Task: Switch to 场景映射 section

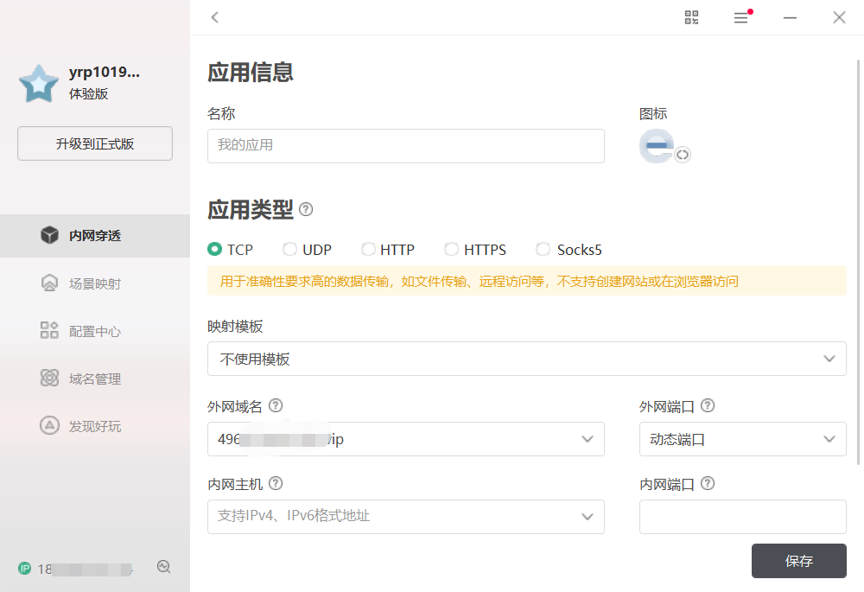Action: tap(95, 283)
